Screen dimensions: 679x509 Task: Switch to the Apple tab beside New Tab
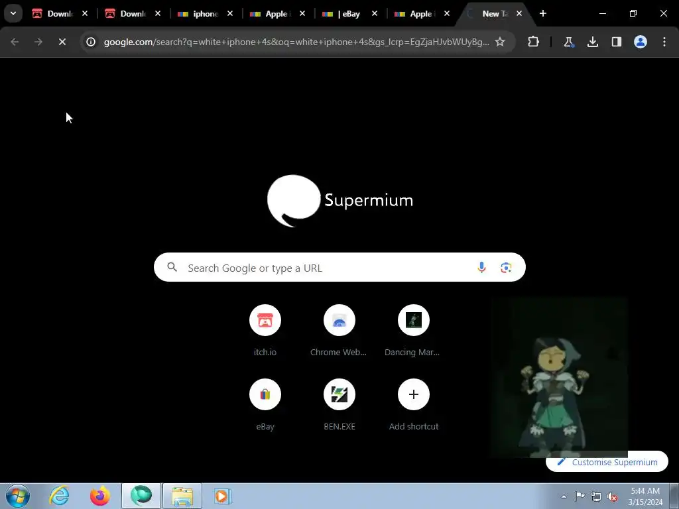click(x=422, y=14)
